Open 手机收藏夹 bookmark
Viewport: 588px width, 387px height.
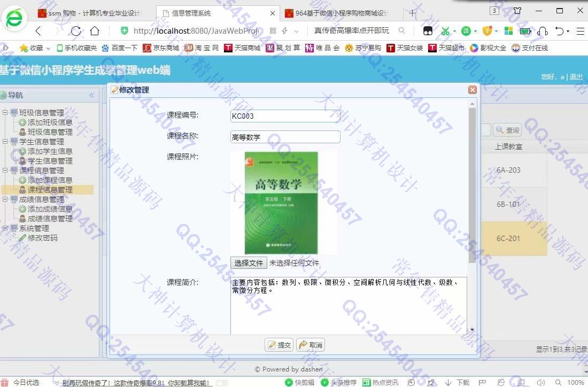[76, 48]
